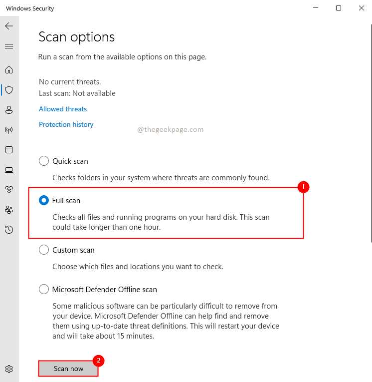Open Device security laptop icon
The image size is (372, 382).
9,170
